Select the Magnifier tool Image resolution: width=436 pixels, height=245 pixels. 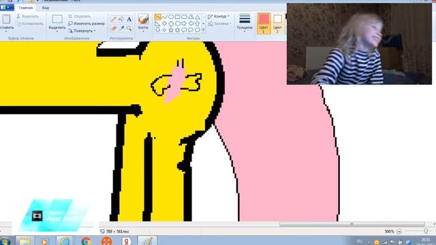click(129, 28)
